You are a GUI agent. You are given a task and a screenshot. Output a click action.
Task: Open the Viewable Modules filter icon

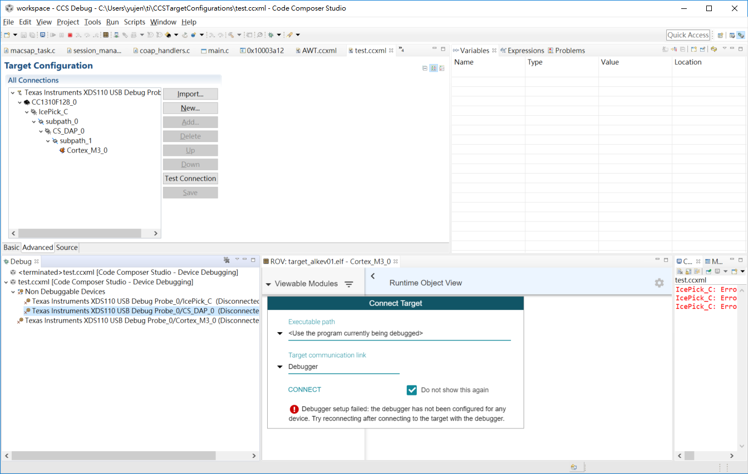click(349, 284)
